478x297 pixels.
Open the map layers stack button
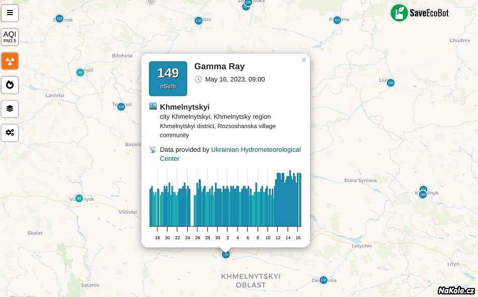10,109
